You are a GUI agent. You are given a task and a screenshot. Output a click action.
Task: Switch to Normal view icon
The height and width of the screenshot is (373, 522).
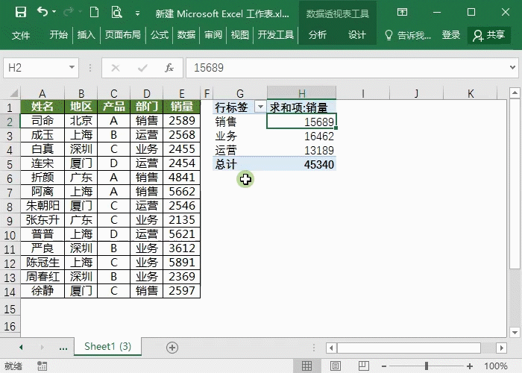coord(306,366)
